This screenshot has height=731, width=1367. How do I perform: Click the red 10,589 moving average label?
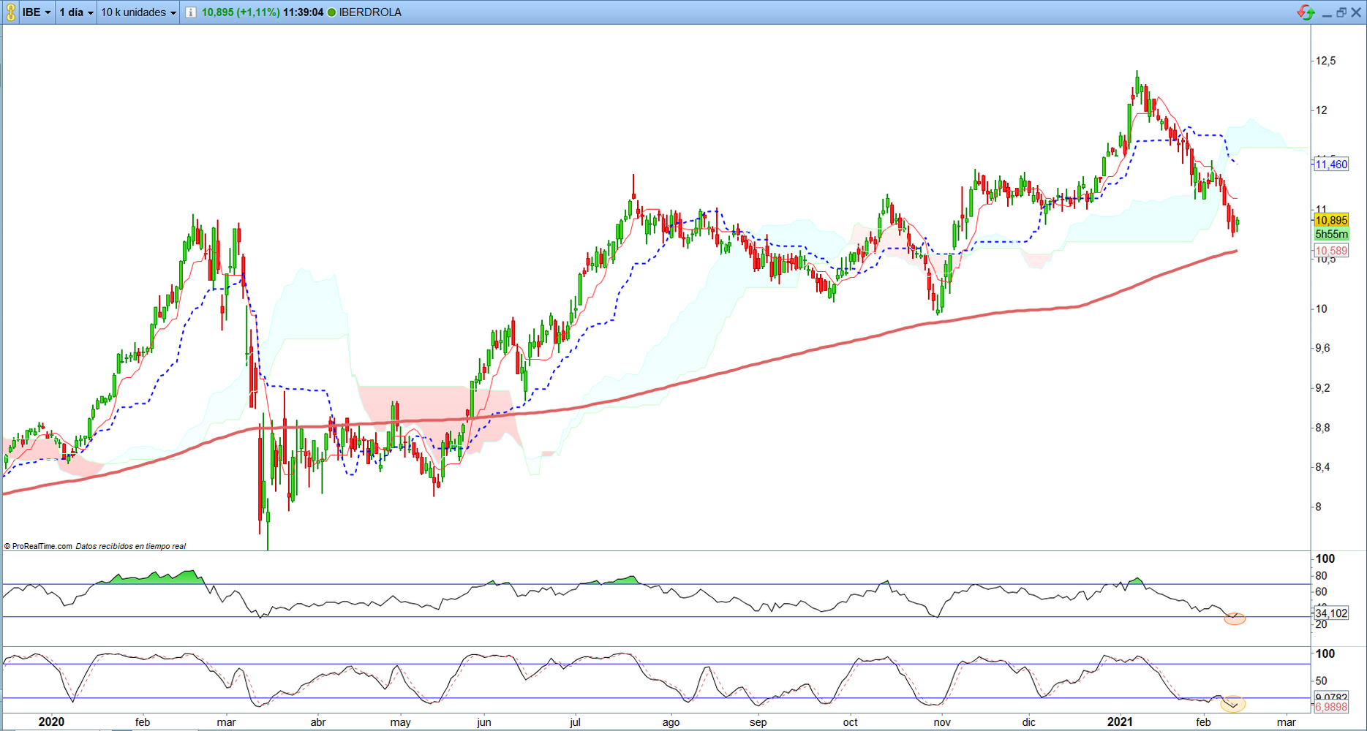click(1331, 251)
